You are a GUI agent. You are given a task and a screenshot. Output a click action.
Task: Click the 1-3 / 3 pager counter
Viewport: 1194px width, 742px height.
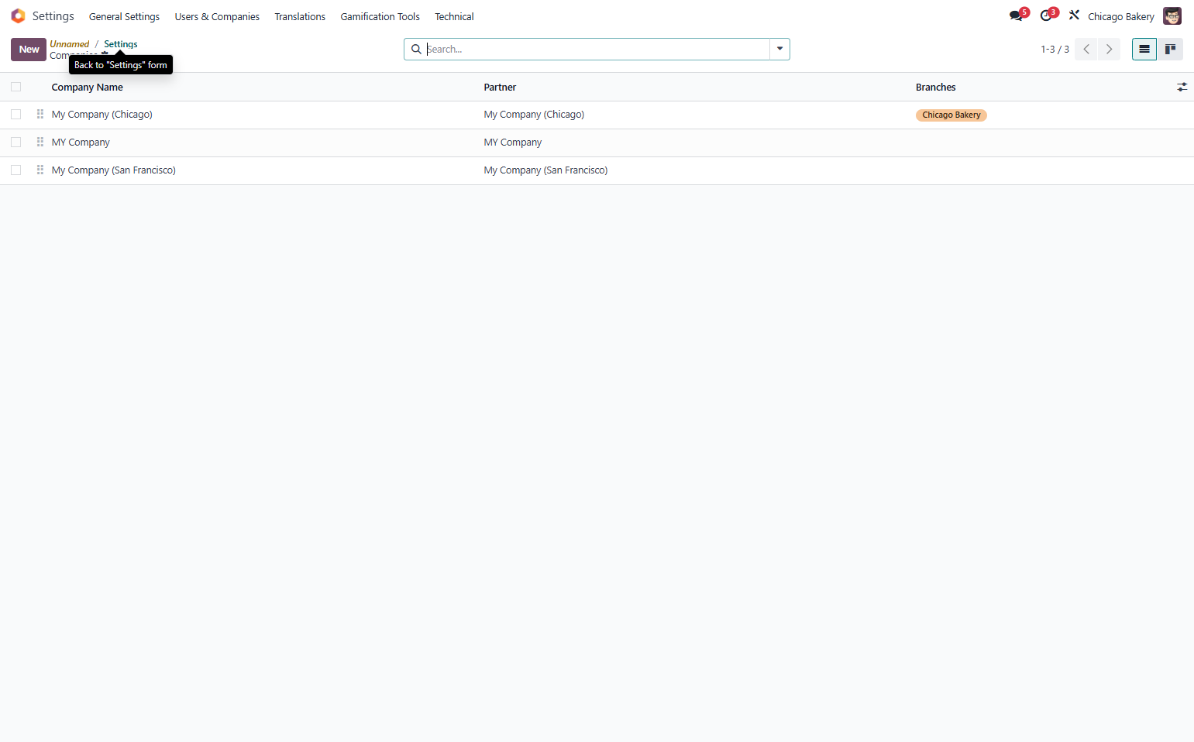point(1055,50)
